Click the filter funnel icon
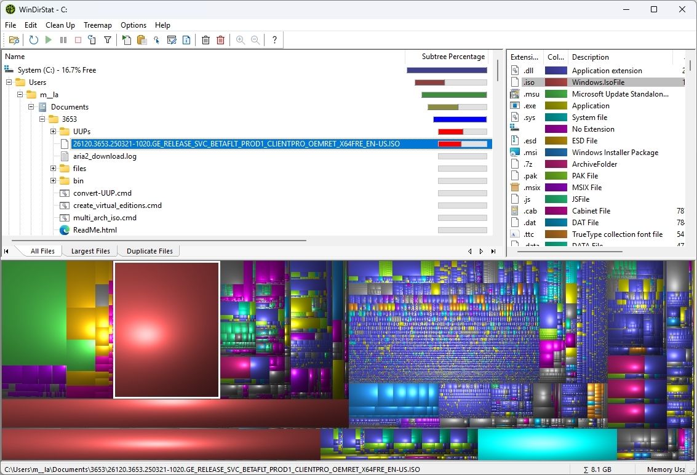 (x=108, y=40)
